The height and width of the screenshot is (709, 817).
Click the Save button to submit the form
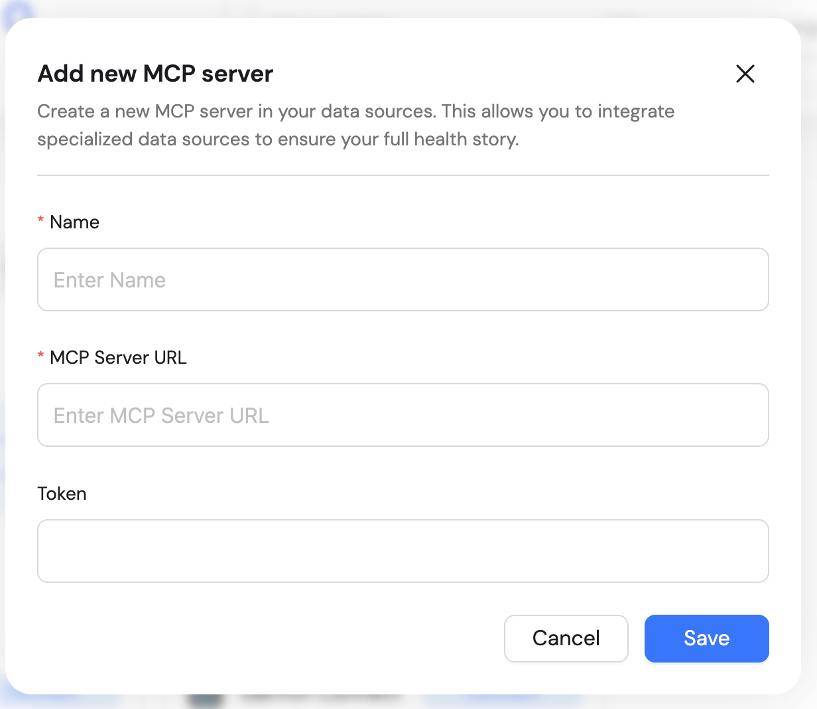click(706, 638)
